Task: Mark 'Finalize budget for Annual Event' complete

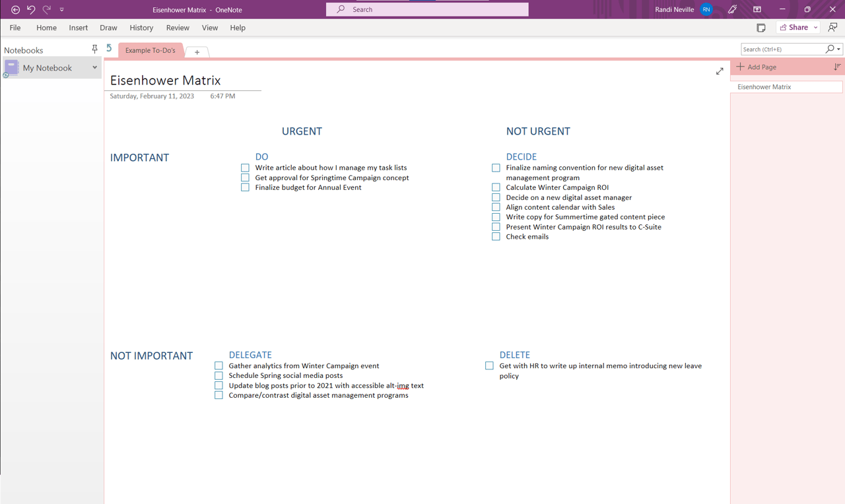Action: click(x=245, y=187)
